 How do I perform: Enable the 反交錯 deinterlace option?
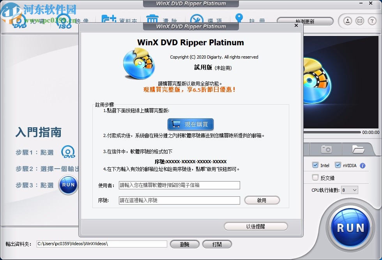point(315,178)
